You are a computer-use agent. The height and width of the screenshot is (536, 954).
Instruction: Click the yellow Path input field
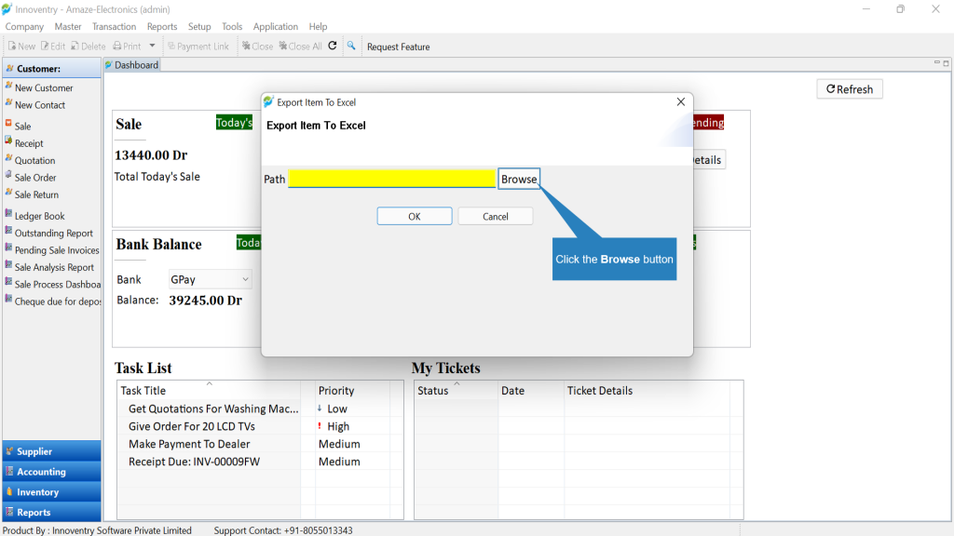[x=392, y=179]
